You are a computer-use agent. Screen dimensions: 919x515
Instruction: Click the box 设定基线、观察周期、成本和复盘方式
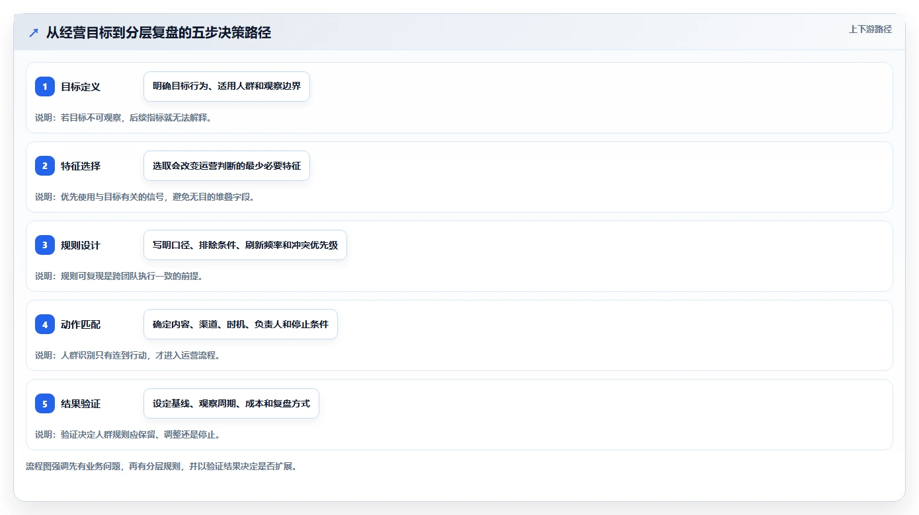point(231,403)
